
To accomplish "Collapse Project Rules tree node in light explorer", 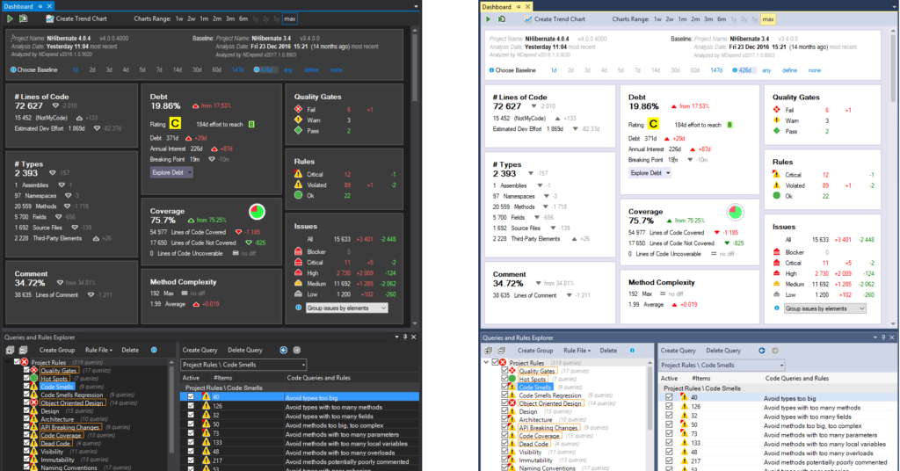I will (486, 363).
